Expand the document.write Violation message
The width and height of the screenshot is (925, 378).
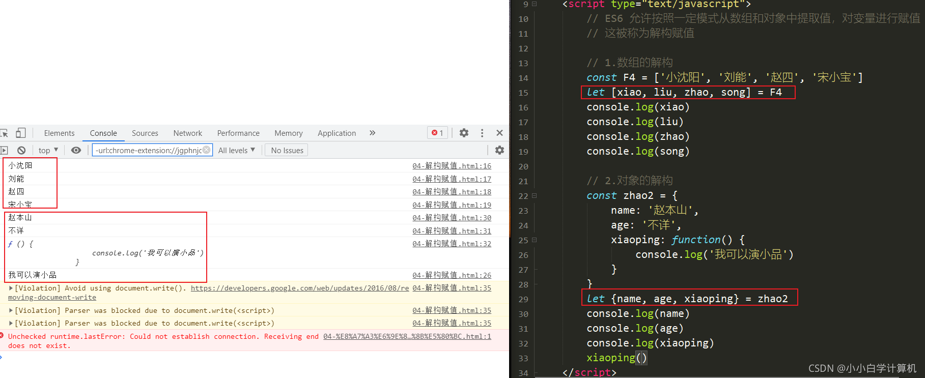(x=11, y=288)
